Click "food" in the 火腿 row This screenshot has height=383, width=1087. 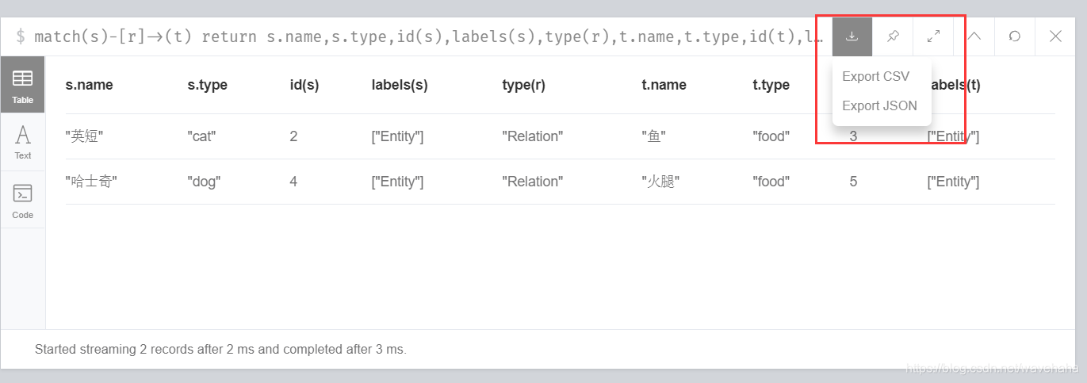click(771, 182)
